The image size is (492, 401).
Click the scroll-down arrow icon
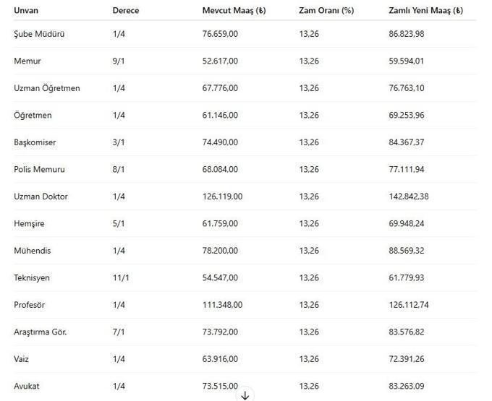pyautogui.click(x=245, y=395)
